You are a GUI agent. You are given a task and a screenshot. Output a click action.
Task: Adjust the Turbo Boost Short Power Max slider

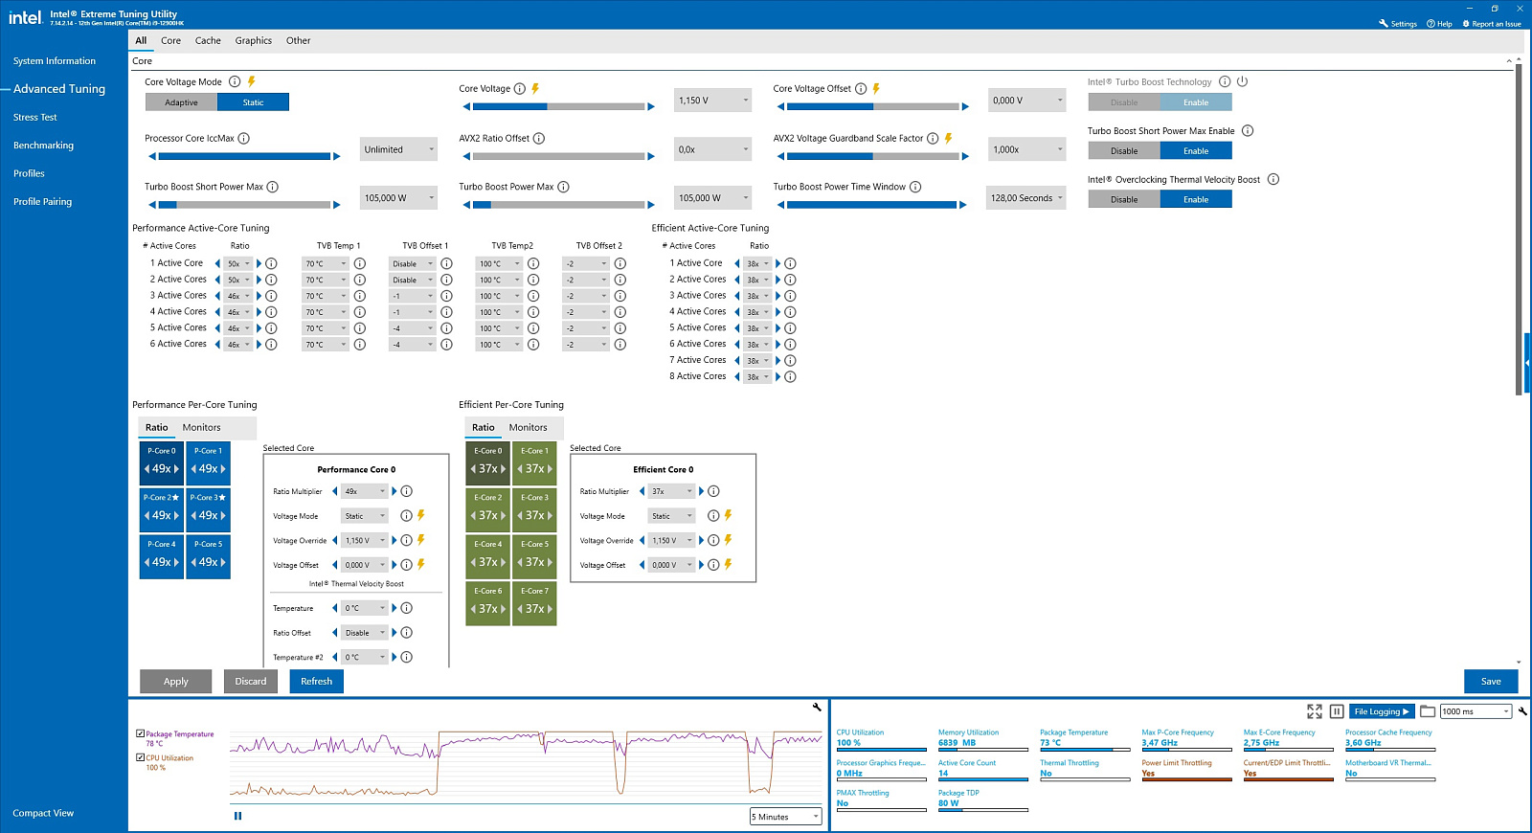coord(245,204)
